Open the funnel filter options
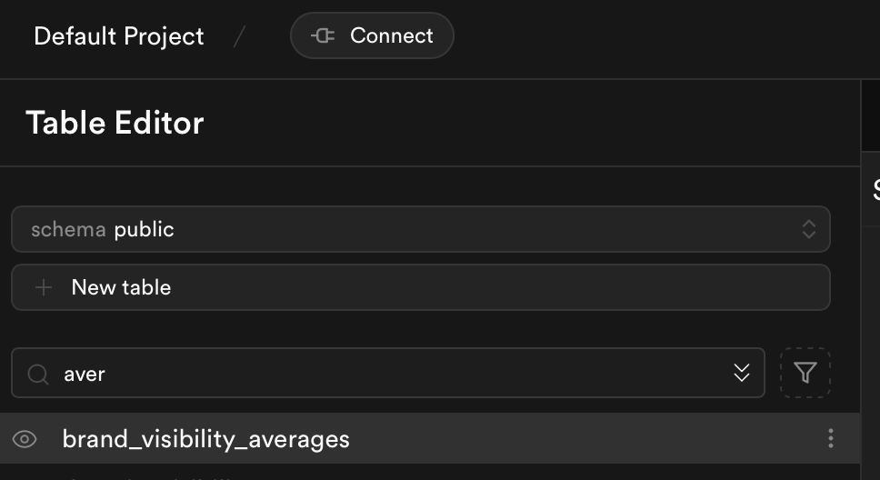The height and width of the screenshot is (480, 880). tap(805, 373)
